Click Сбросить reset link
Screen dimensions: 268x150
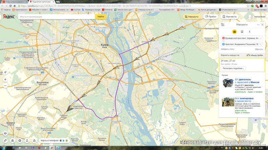259,49
